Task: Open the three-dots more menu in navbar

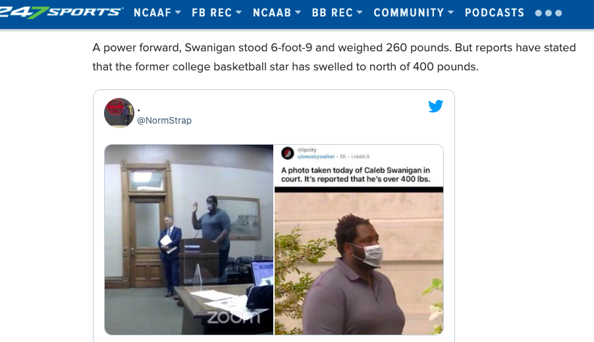Action: 548,13
